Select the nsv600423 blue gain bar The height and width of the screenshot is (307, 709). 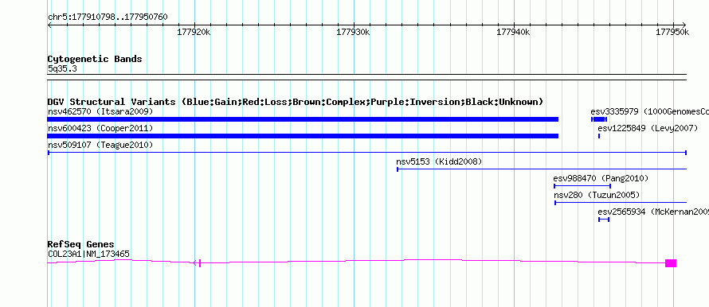[x=303, y=136]
